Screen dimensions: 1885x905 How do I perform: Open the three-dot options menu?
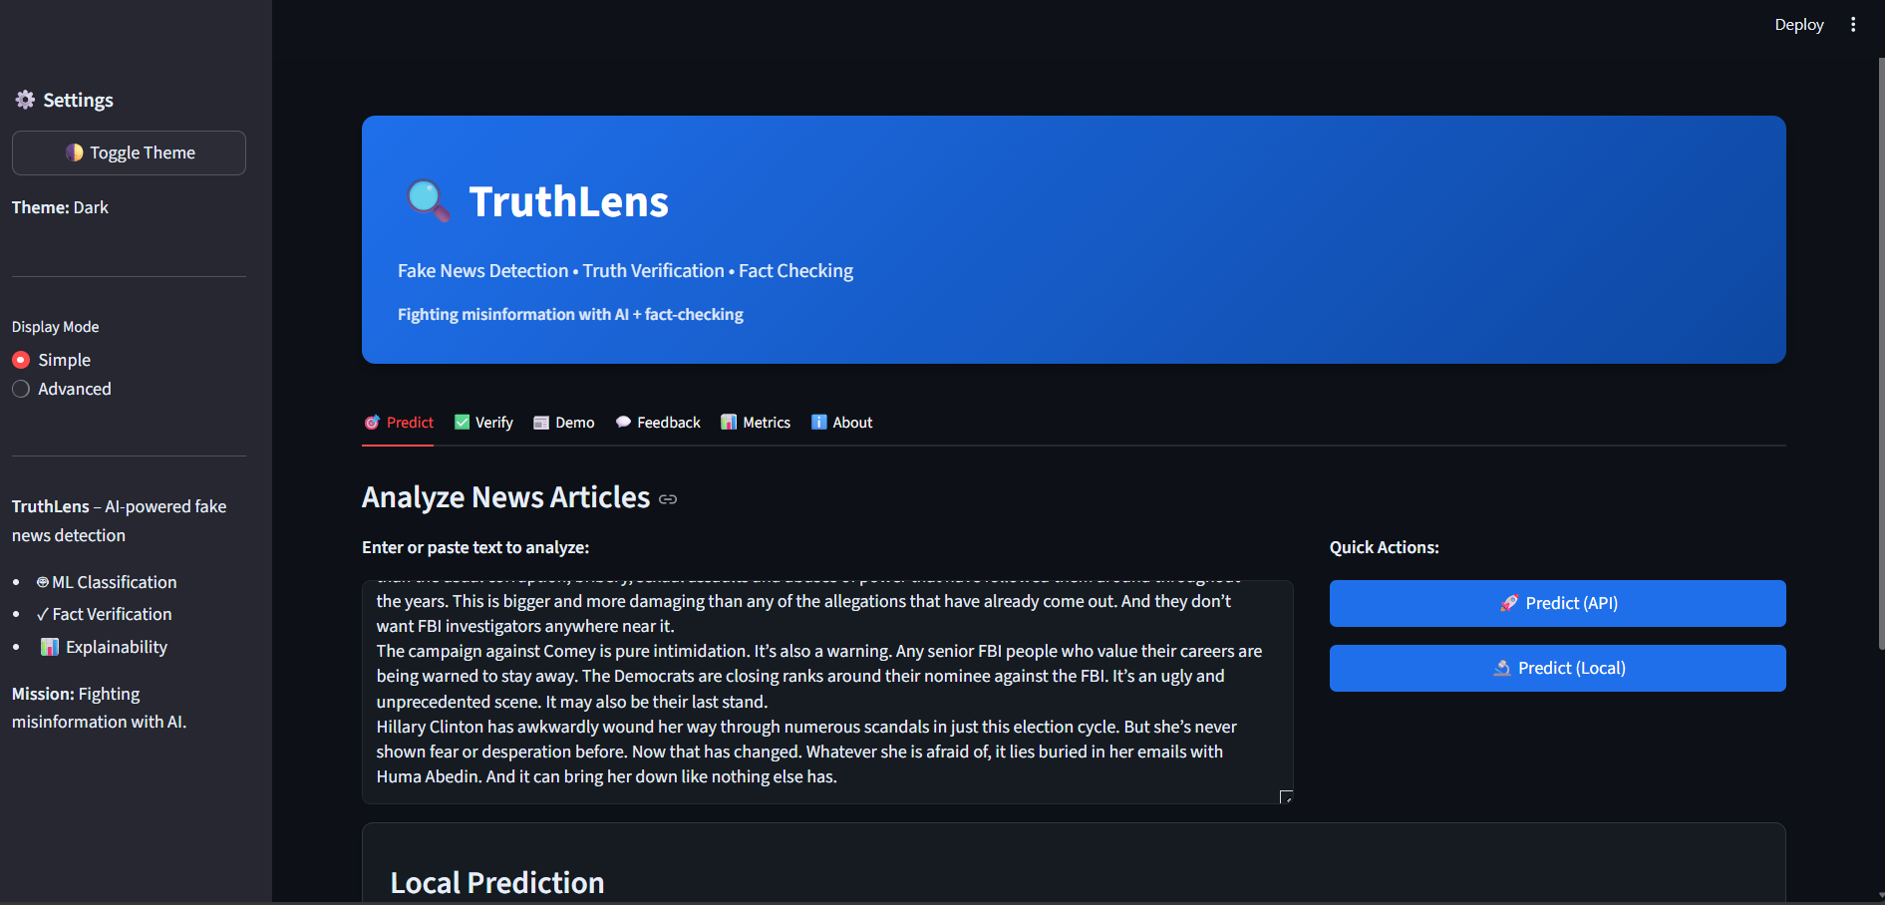(x=1853, y=24)
